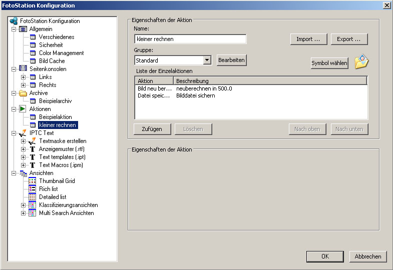Click the action symbol folder image
393x270 pixels.
coord(361,61)
